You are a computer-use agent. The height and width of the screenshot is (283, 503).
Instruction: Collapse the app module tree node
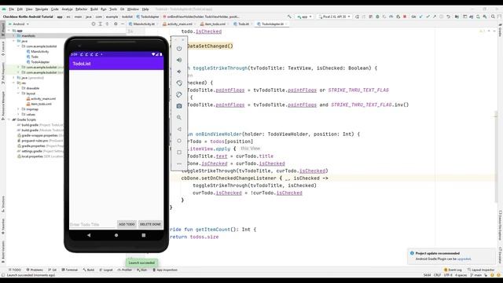point(9,31)
